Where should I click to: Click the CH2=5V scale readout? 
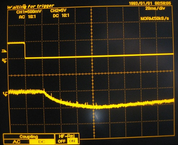[58, 11]
